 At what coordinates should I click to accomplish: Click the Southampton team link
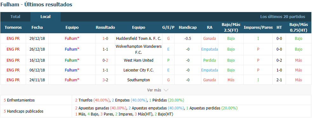click(138, 80)
